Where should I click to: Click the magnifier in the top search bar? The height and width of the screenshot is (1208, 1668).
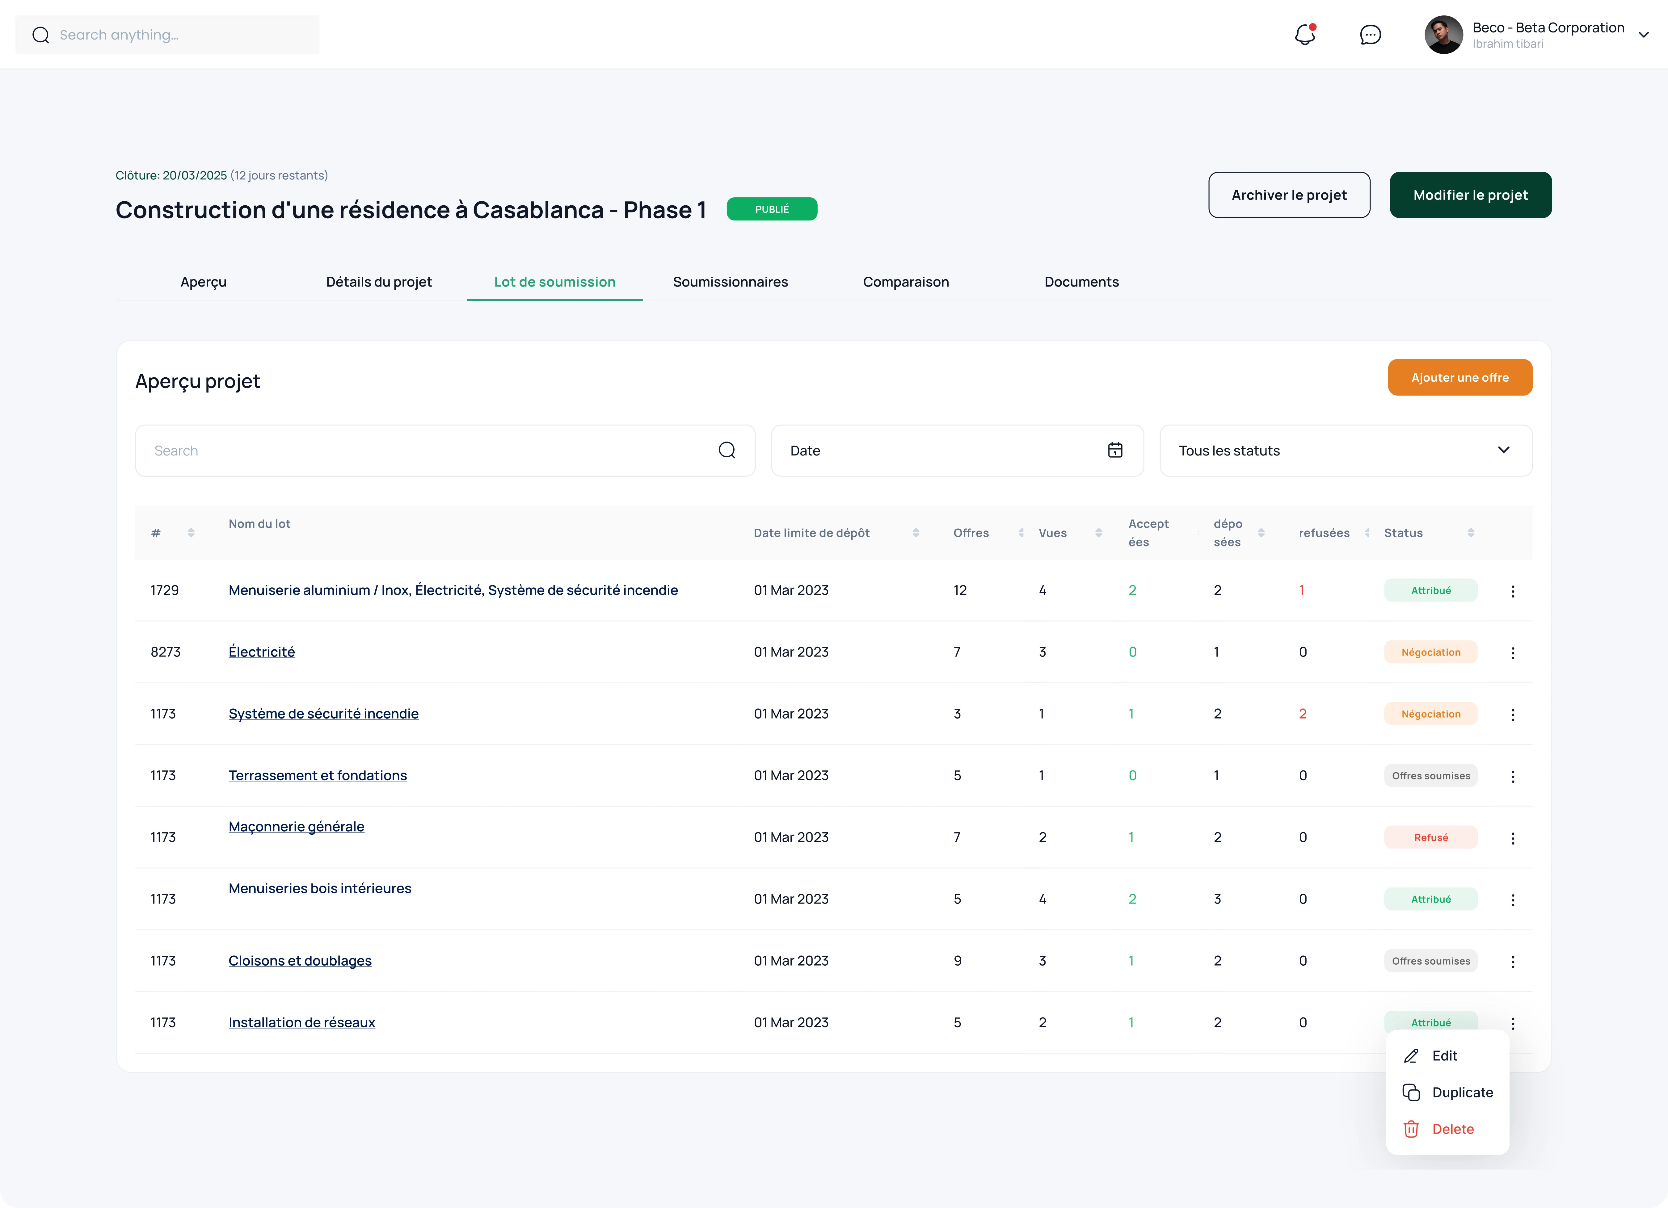click(40, 35)
